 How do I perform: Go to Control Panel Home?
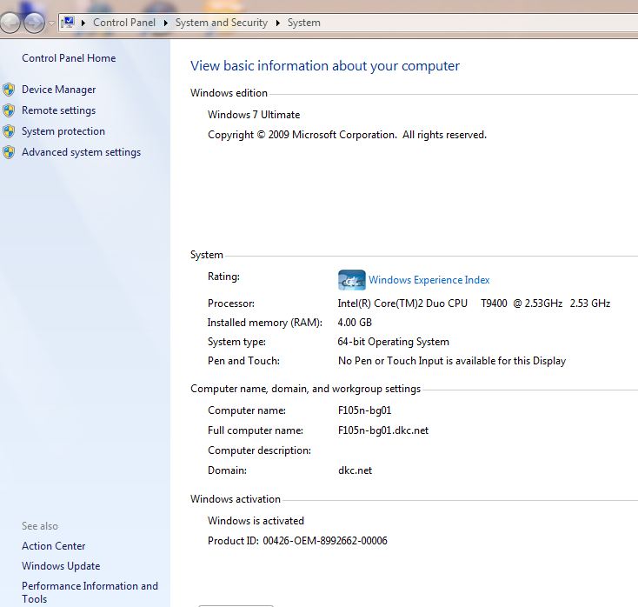click(69, 58)
